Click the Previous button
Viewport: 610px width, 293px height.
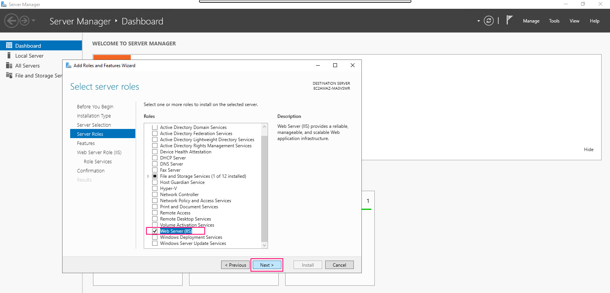236,265
